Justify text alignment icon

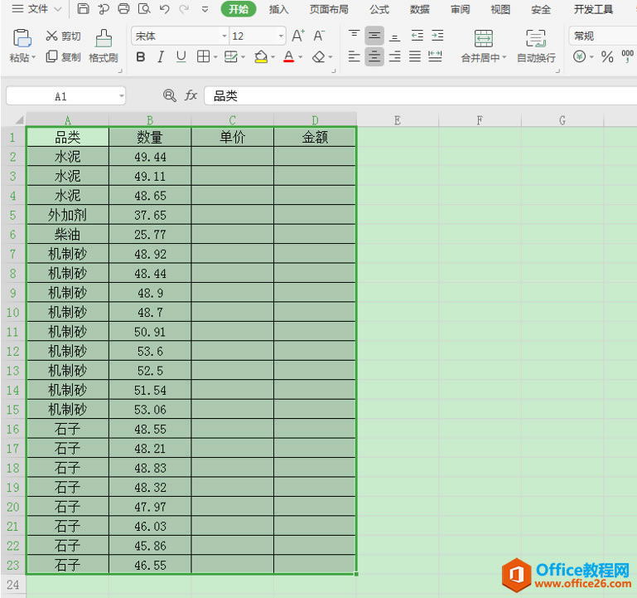tap(415, 56)
